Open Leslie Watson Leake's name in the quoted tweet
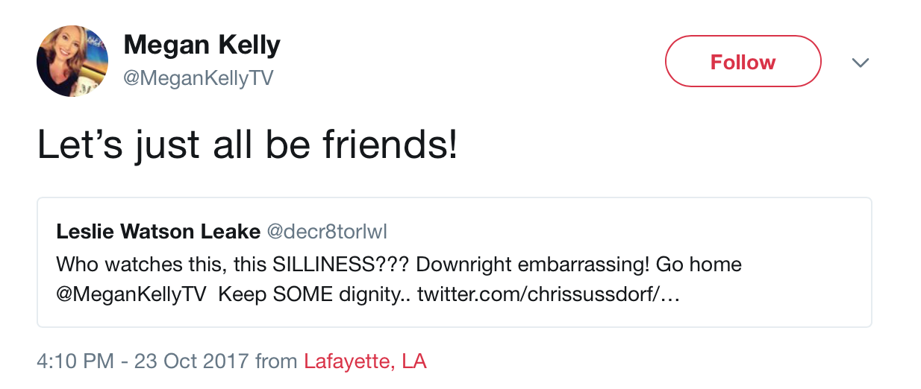This screenshot has height=389, width=921. point(157,232)
